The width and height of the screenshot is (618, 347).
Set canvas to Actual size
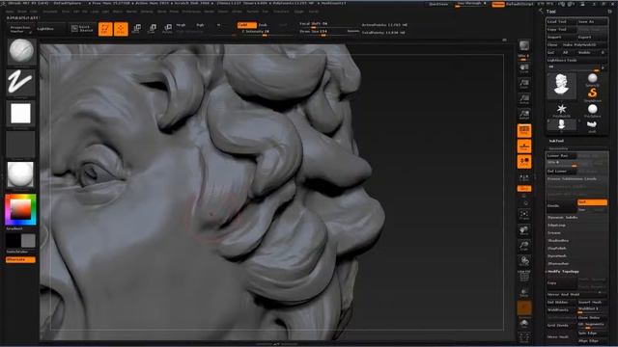(x=523, y=99)
